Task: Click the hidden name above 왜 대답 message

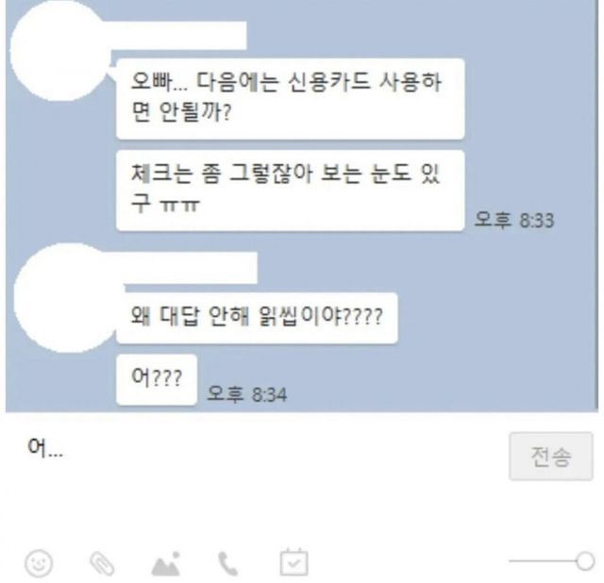Action: pyautogui.click(x=189, y=268)
